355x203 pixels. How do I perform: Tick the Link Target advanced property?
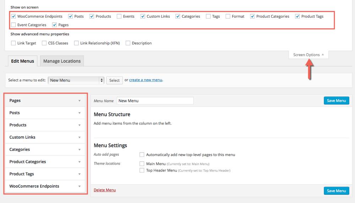coord(13,43)
